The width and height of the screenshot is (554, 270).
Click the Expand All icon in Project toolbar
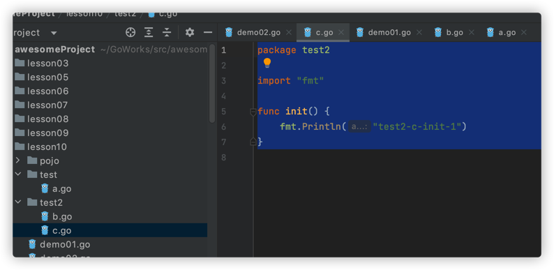click(x=149, y=33)
